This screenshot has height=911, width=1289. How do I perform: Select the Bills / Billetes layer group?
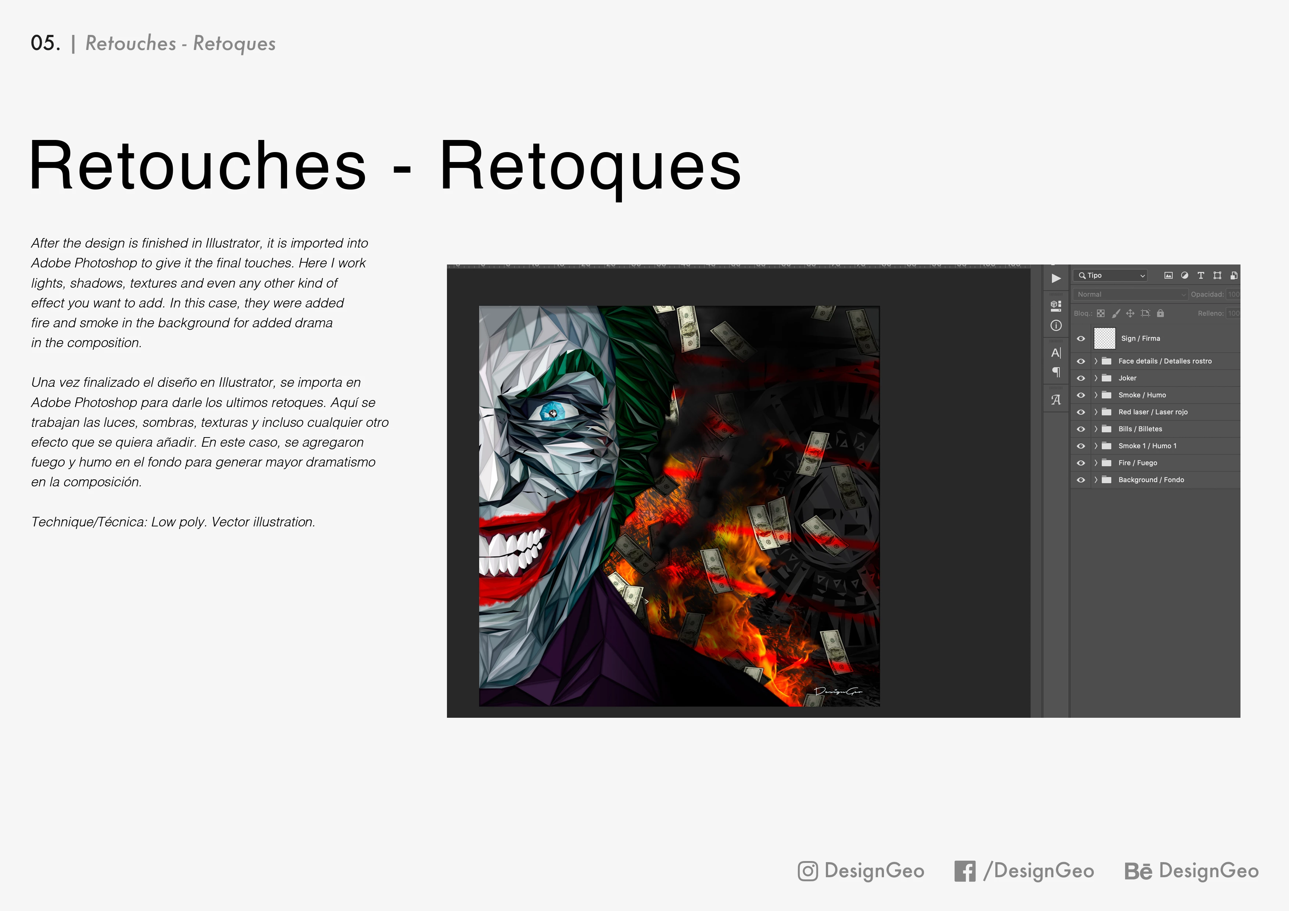(x=1140, y=429)
